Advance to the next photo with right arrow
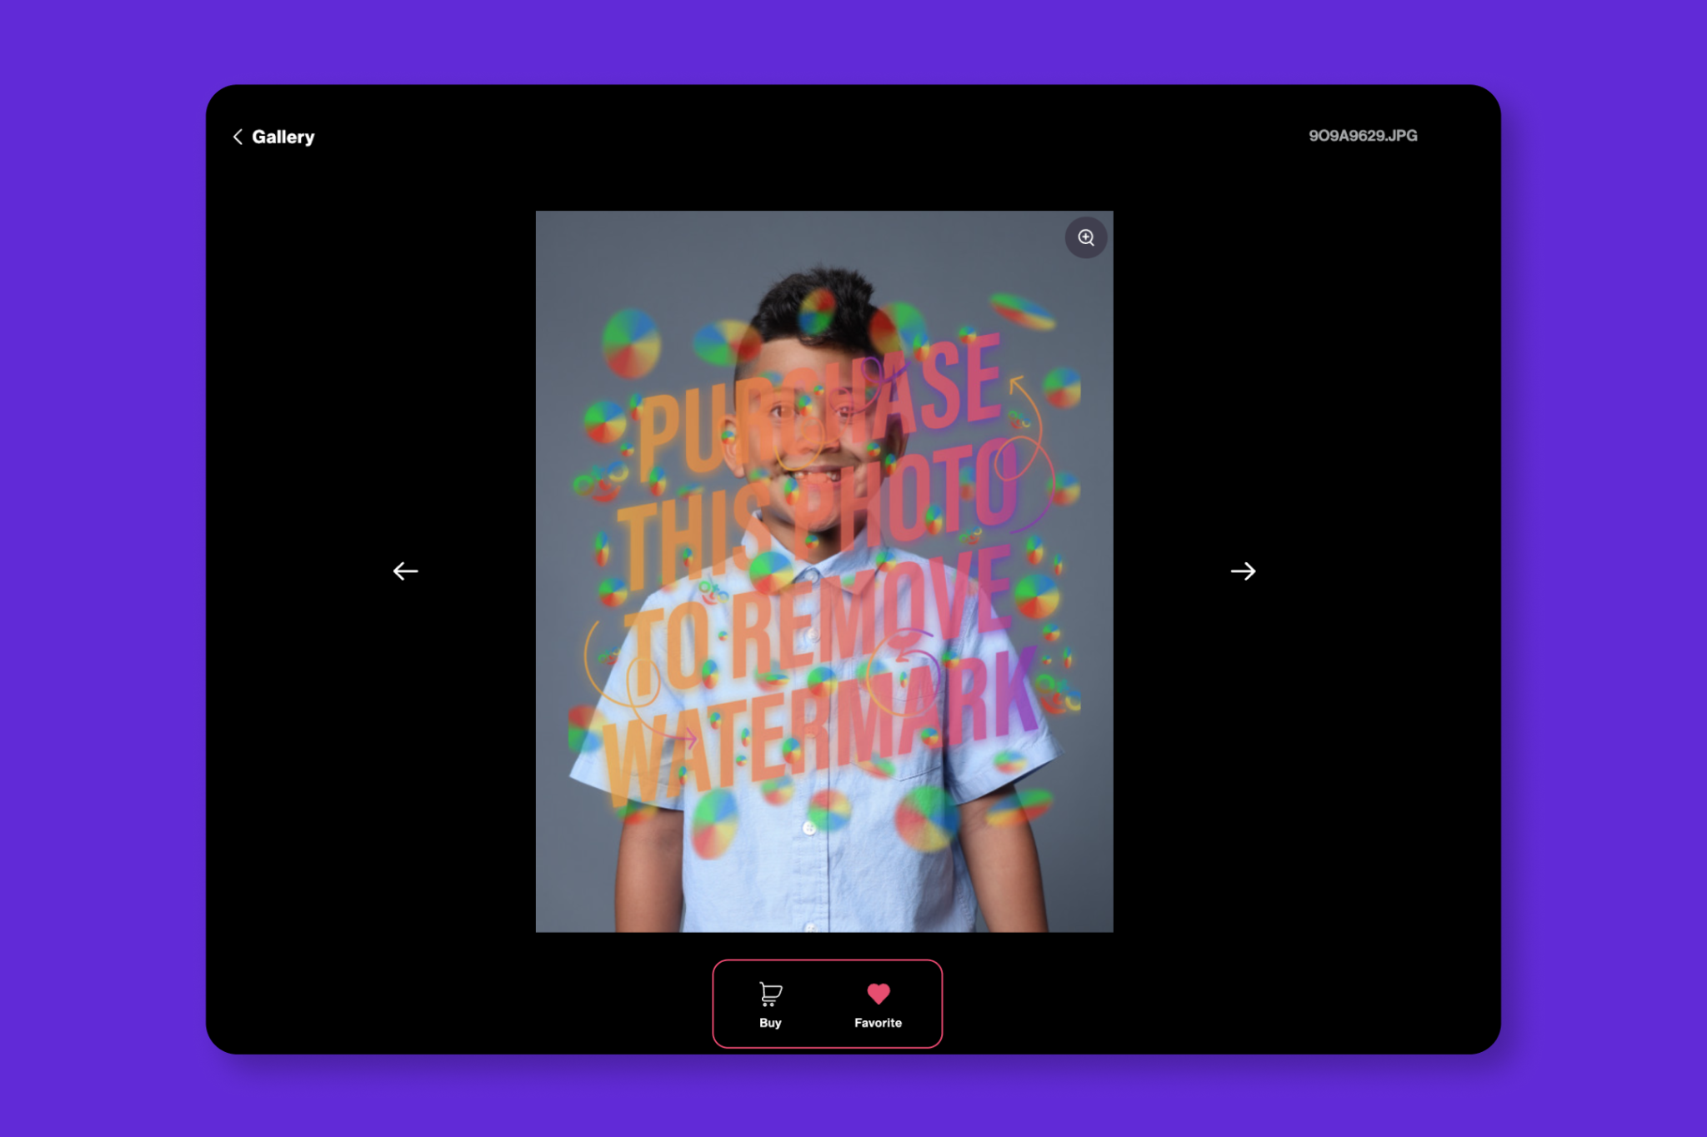Image resolution: width=1707 pixels, height=1137 pixels. [1243, 571]
